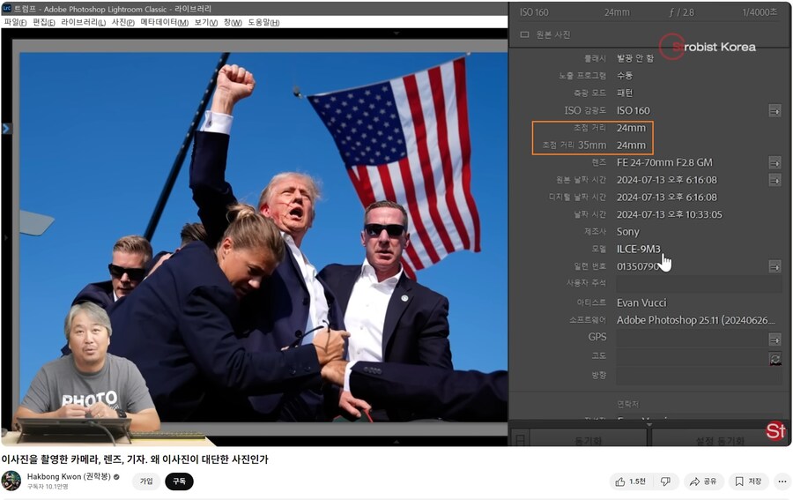Viewport: 793px width, 500px height.
Task: Click the arrow button next to the lens field
Action: (774, 162)
